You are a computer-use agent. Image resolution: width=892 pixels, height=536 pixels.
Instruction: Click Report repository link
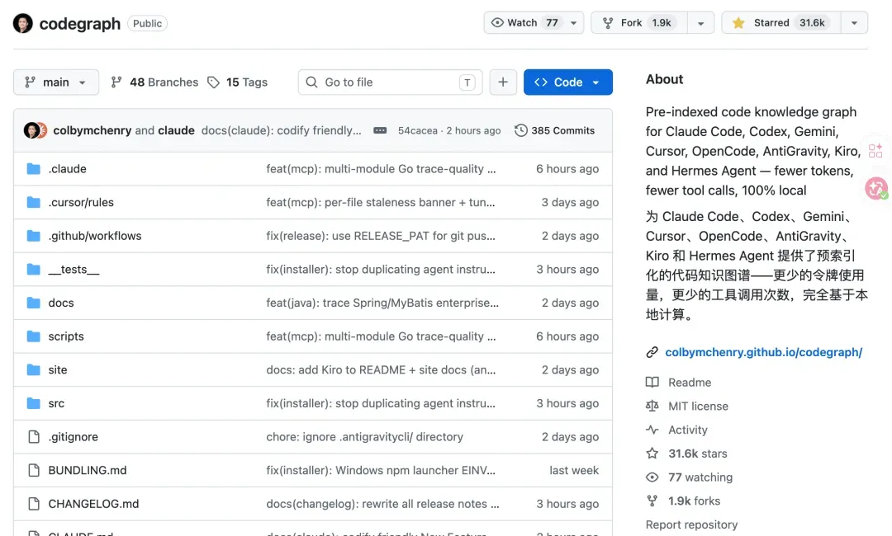point(691,524)
